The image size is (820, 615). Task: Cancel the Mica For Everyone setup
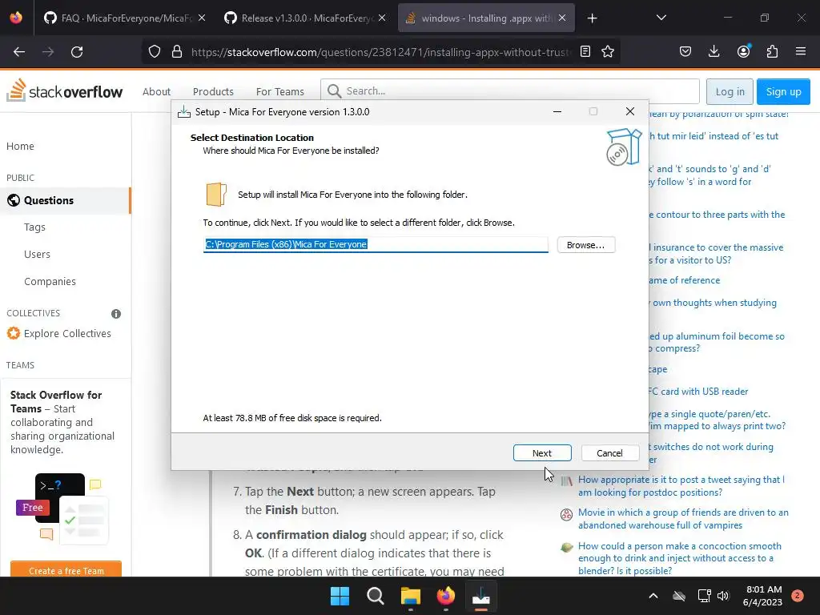click(x=609, y=453)
